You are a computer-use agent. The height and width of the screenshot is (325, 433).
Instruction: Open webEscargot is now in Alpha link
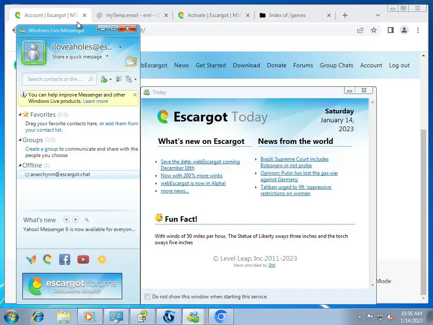pos(193,183)
